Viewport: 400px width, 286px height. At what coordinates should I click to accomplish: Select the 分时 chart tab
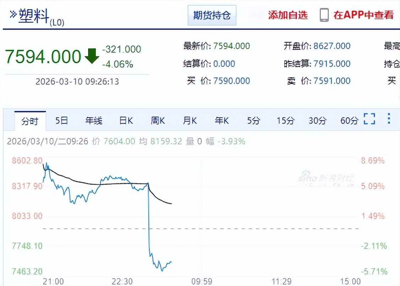coord(30,121)
